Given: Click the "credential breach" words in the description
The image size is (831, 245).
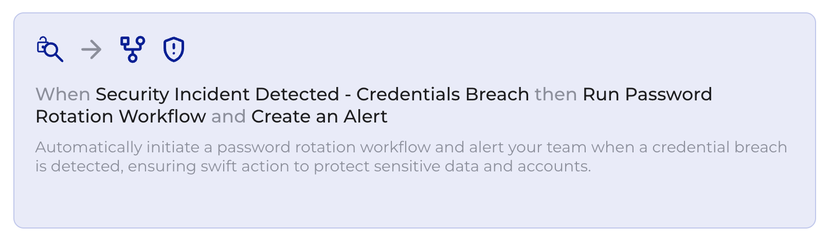Looking at the screenshot, I should pos(719,148).
